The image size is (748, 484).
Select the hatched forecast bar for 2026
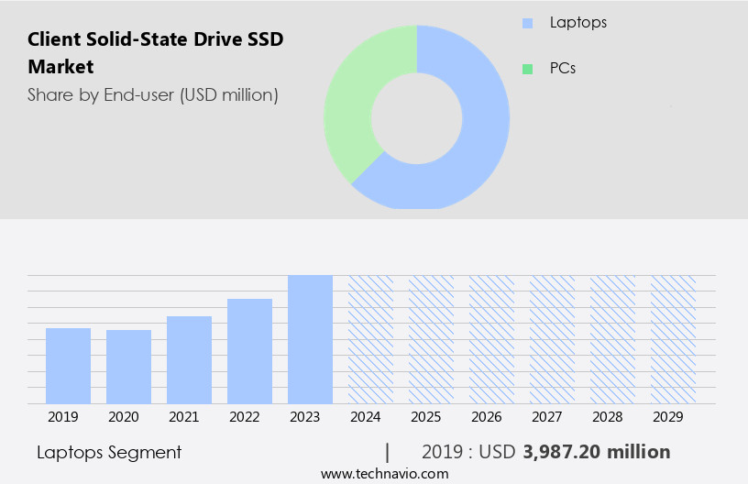(491, 339)
